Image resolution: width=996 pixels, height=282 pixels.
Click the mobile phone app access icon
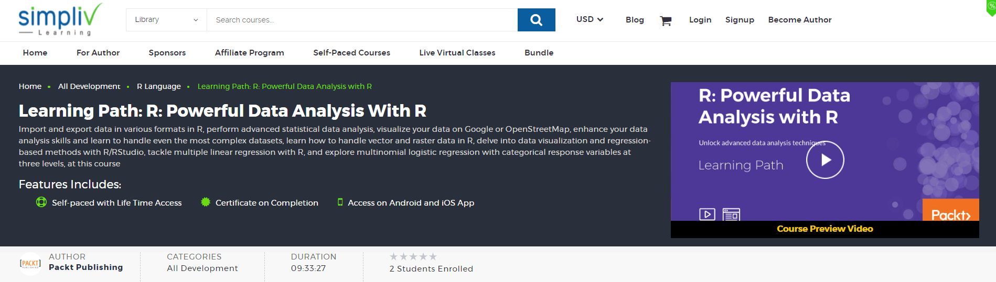[340, 202]
